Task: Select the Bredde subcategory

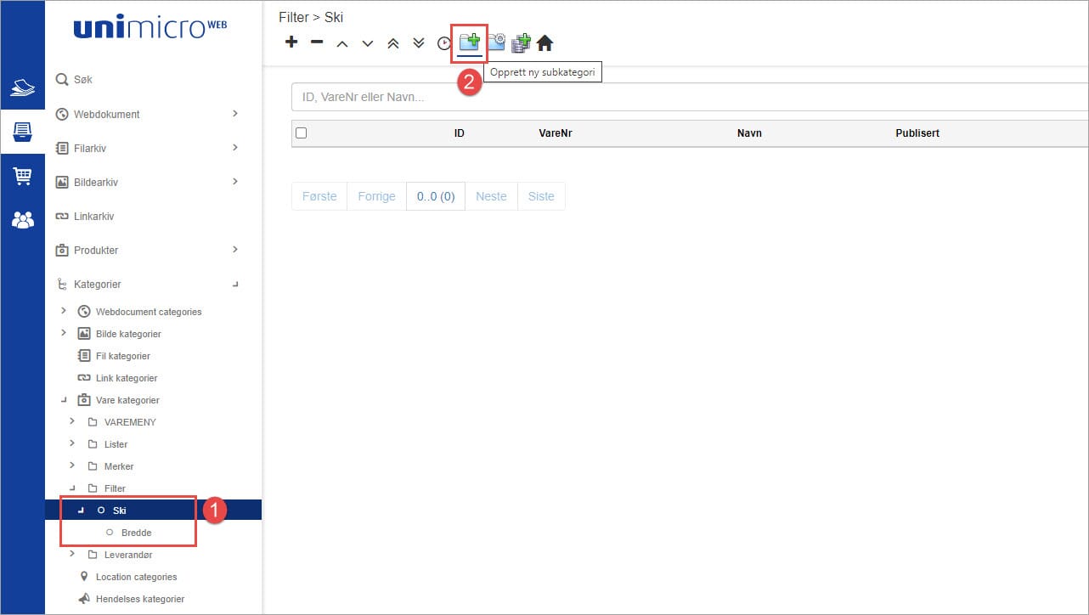Action: (x=136, y=533)
